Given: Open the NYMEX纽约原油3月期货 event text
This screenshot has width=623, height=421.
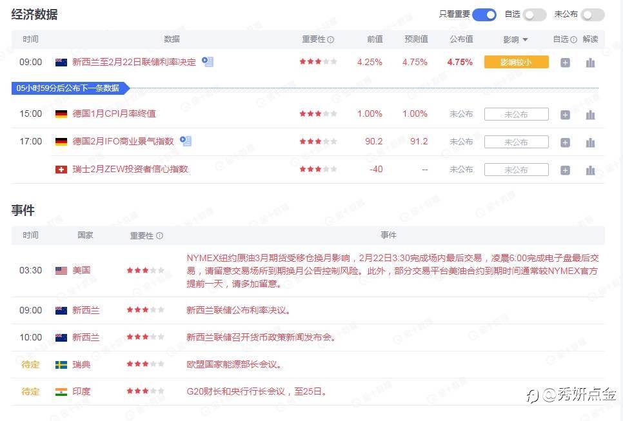Looking at the screenshot, I should coord(393,271).
